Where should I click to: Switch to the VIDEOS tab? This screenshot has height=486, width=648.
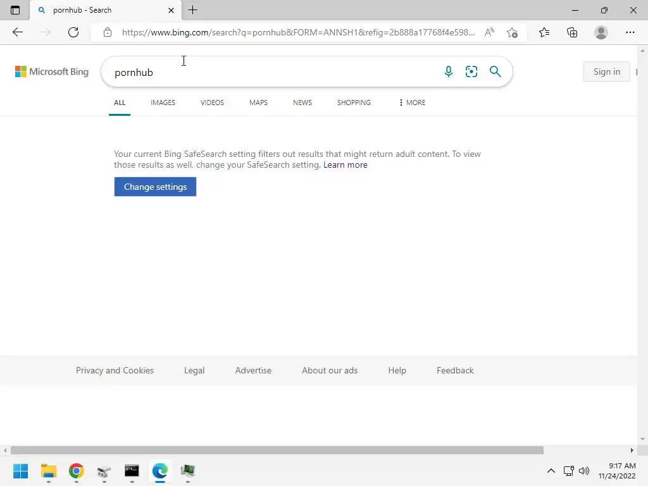[212, 103]
